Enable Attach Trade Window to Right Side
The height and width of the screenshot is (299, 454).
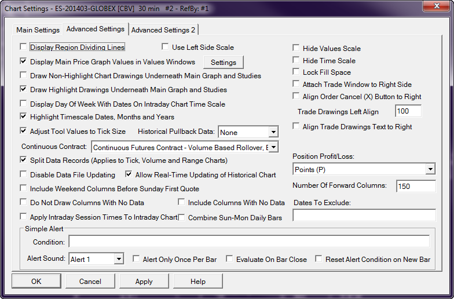tap(296, 83)
